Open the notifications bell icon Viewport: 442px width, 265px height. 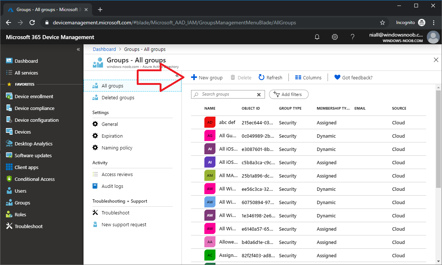point(317,37)
